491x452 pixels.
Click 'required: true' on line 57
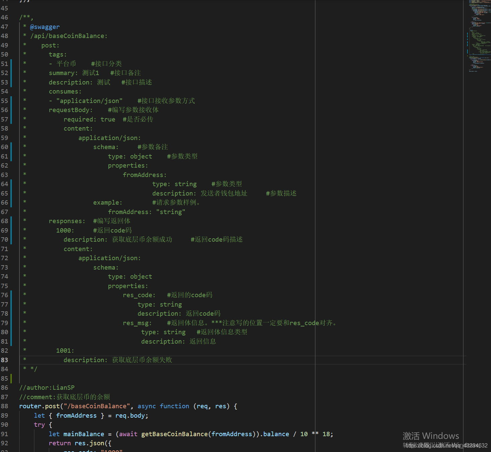[90, 119]
